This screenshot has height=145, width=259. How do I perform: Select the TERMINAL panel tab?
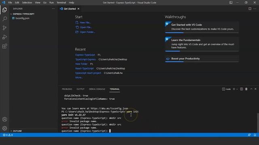tap(115, 89)
